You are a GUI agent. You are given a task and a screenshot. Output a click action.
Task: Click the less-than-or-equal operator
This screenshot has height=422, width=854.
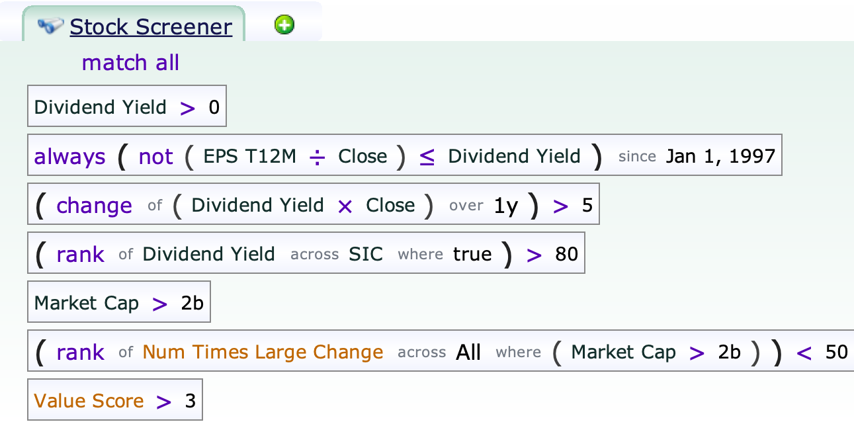427,157
